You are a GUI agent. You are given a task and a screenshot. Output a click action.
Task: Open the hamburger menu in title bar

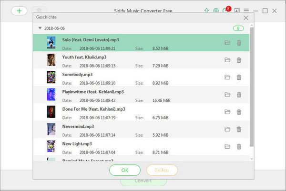[x=246, y=10]
